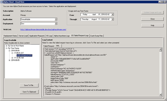Select the By Server Host Name label
This screenshot has width=167, height=101.
pos(16,46)
